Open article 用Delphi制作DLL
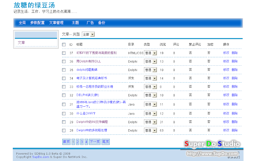 tap(89, 61)
